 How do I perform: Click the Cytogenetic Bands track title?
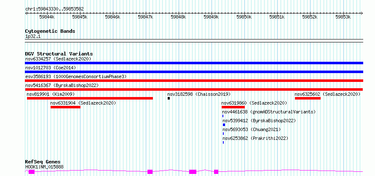[50, 31]
